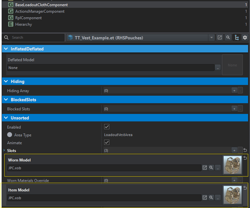Open the properties settings gear

[245, 38]
